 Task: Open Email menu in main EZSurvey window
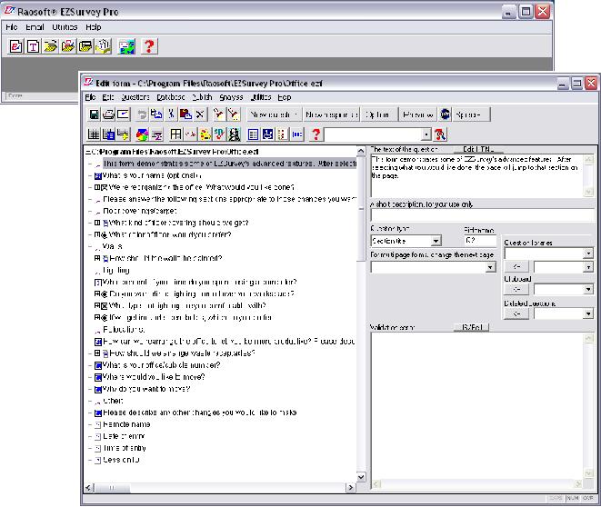coord(35,27)
